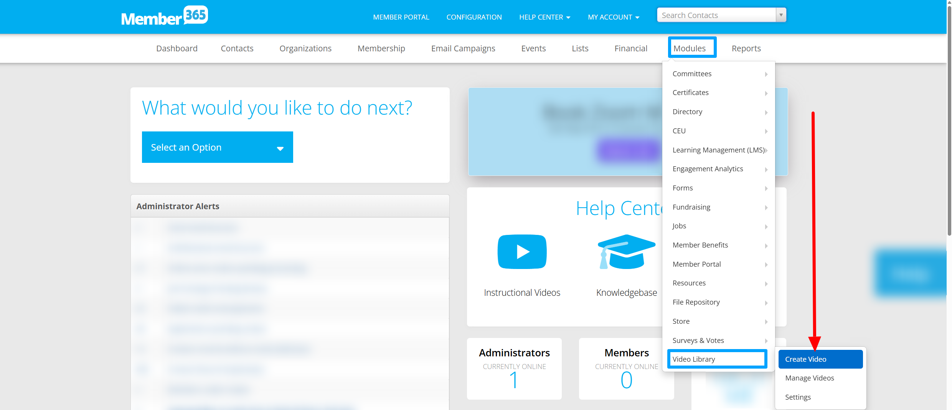
Task: Open the Reports tab
Action: tap(746, 48)
